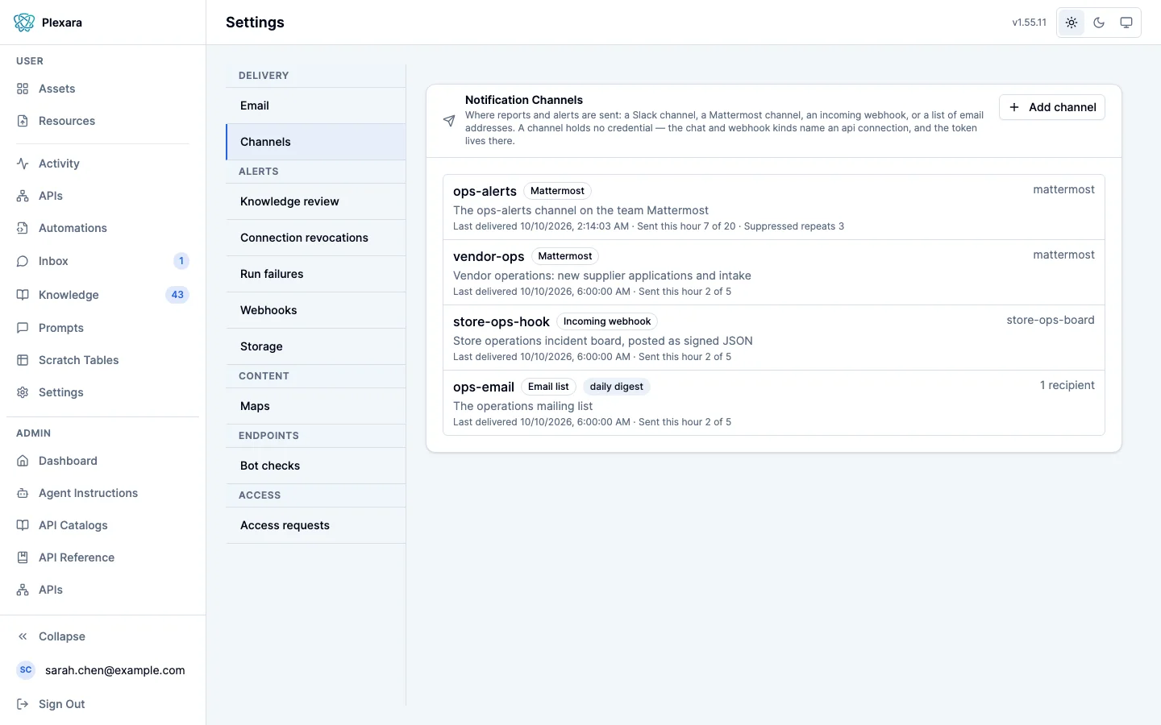
Task: Click the Activity pulse icon
Action: (x=23, y=164)
